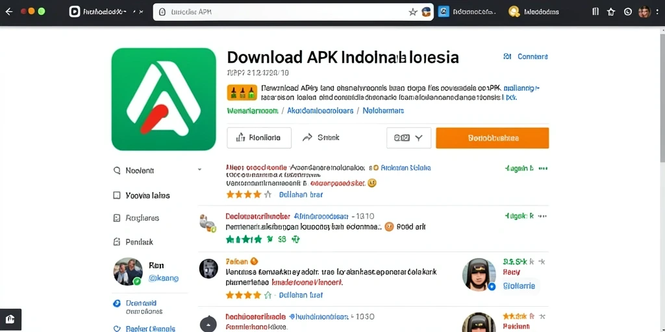Click the share arrow Srlank button
The height and width of the screenshot is (332, 665).
click(x=321, y=137)
